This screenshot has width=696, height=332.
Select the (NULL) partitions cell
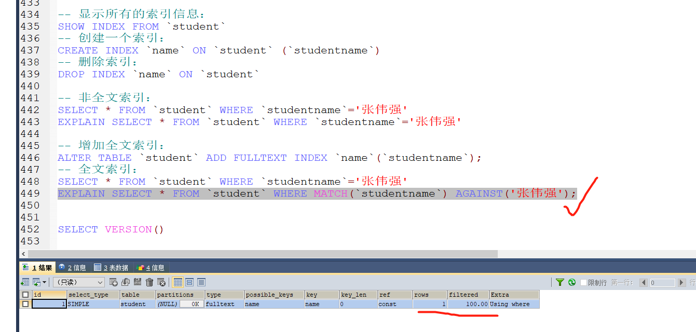167,304
